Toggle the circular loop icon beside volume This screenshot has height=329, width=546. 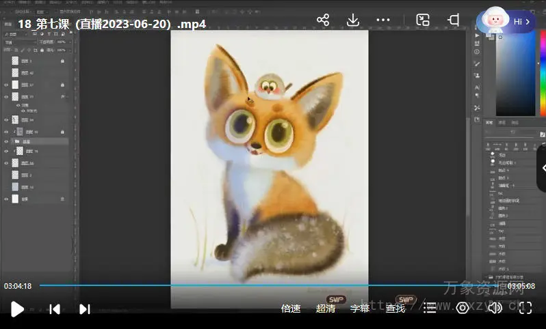click(463, 309)
